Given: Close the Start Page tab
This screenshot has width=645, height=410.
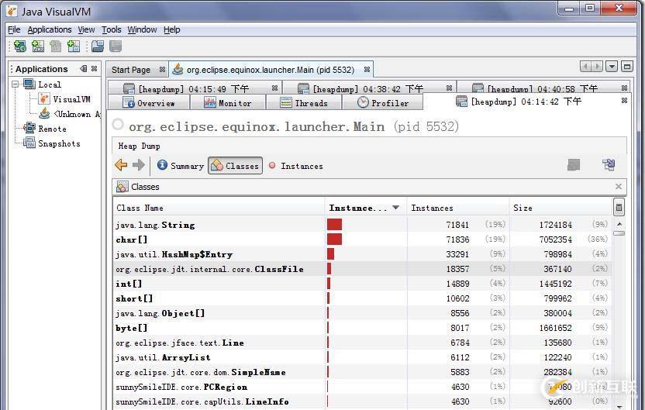Looking at the screenshot, I should pos(163,70).
